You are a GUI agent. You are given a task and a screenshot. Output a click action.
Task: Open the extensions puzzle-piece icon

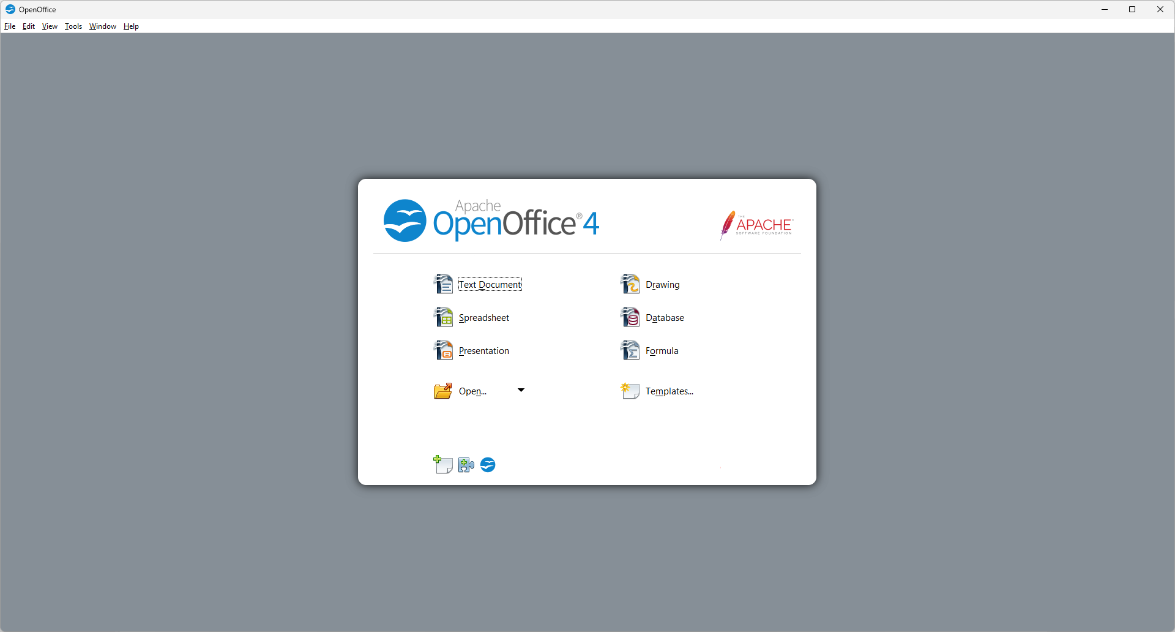pos(465,465)
